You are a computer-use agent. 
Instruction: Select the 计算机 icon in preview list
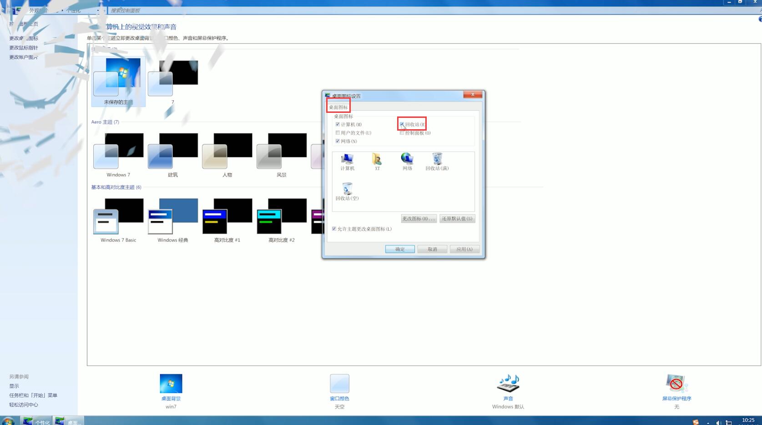tap(347, 162)
